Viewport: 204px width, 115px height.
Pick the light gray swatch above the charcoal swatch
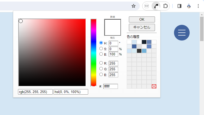pos(139,47)
